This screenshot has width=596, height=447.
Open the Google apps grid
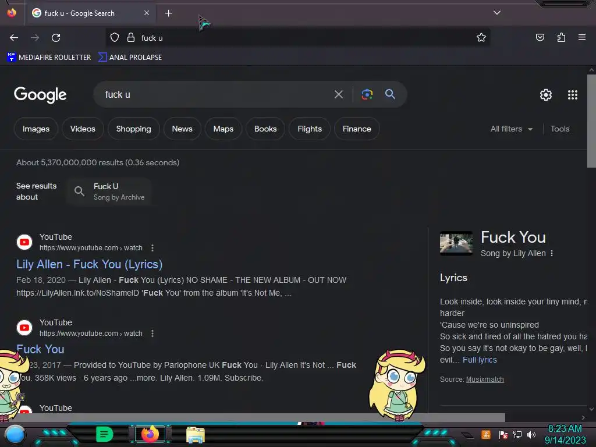click(573, 95)
